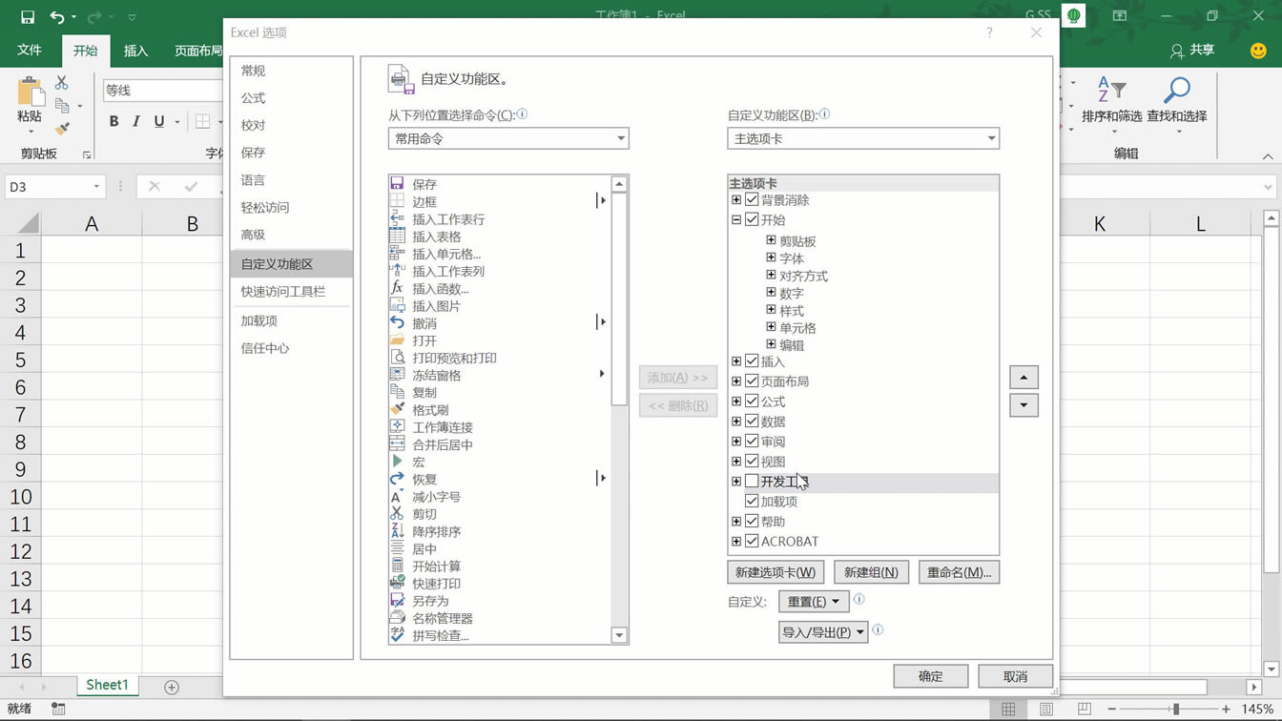Uncheck the ACROBAT tab
This screenshot has width=1282, height=721.
click(753, 541)
